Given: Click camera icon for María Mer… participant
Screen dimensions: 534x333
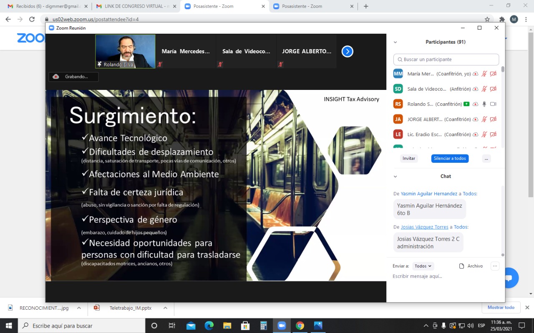Looking at the screenshot, I should (x=493, y=74).
